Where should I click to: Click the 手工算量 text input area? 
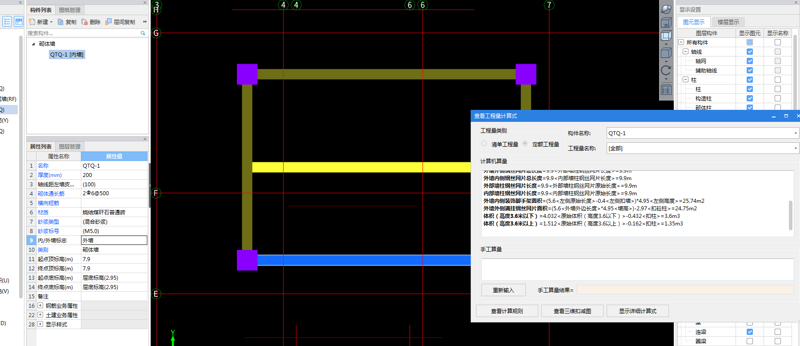pos(637,270)
